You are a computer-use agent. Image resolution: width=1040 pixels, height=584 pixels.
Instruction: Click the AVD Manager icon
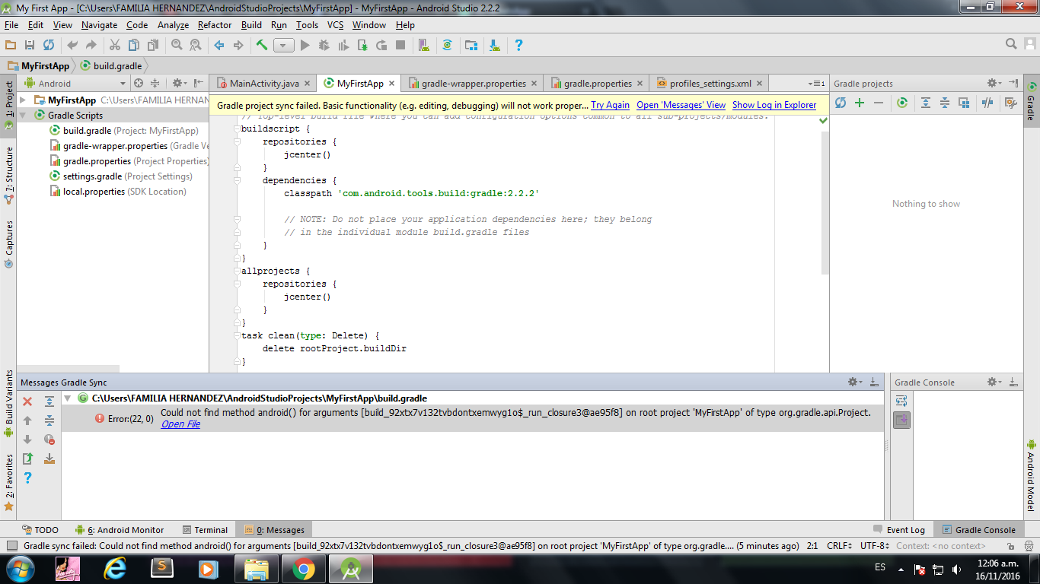tap(424, 46)
